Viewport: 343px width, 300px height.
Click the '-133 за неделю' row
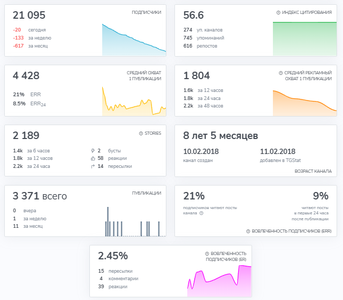[32, 38]
